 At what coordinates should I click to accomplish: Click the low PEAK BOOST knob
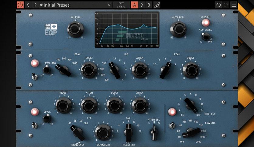89,70
